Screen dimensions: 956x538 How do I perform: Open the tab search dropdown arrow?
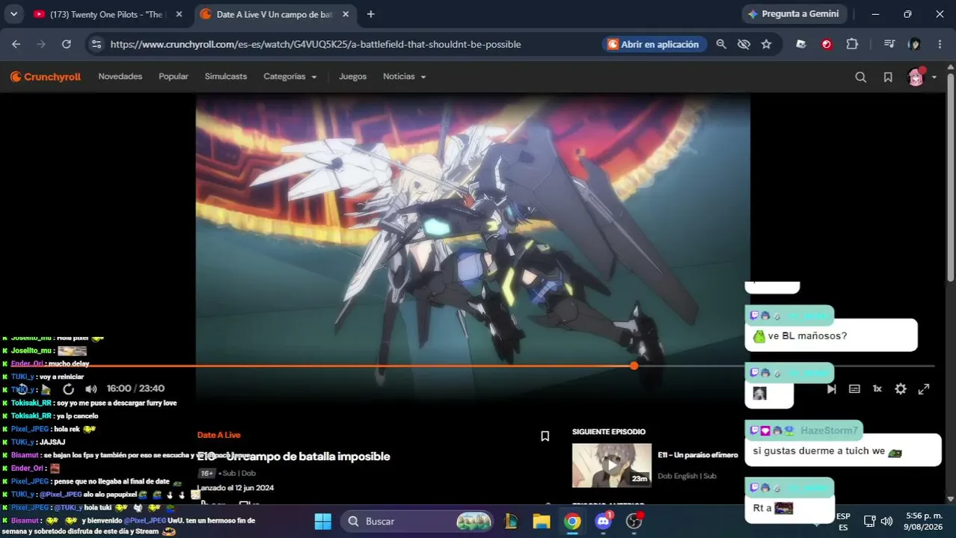pyautogui.click(x=13, y=14)
